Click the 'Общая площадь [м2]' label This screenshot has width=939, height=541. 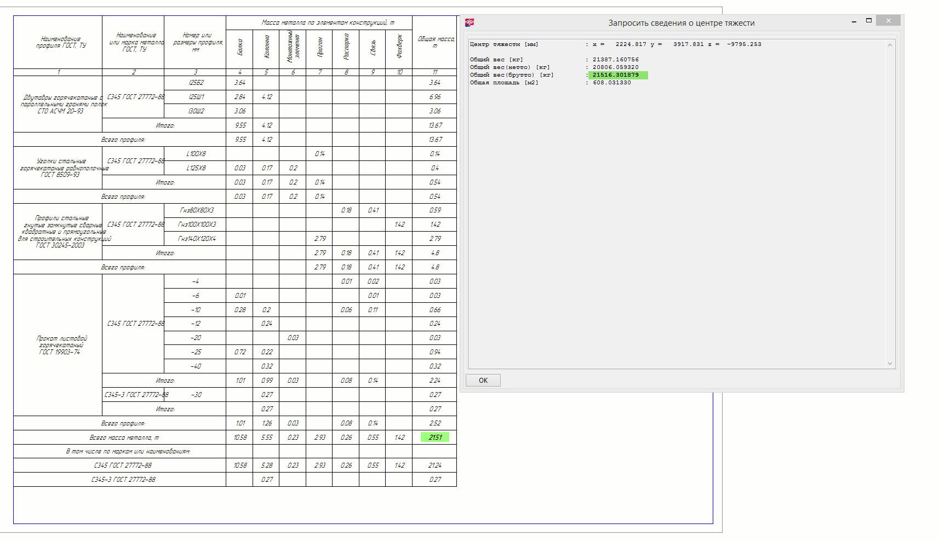[504, 83]
